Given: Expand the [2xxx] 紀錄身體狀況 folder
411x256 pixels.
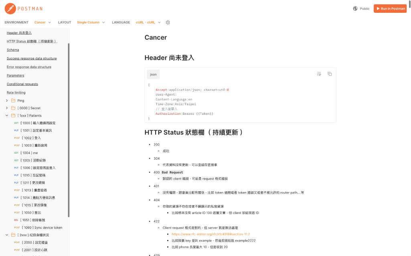Looking at the screenshot, I should click(x=7, y=235).
